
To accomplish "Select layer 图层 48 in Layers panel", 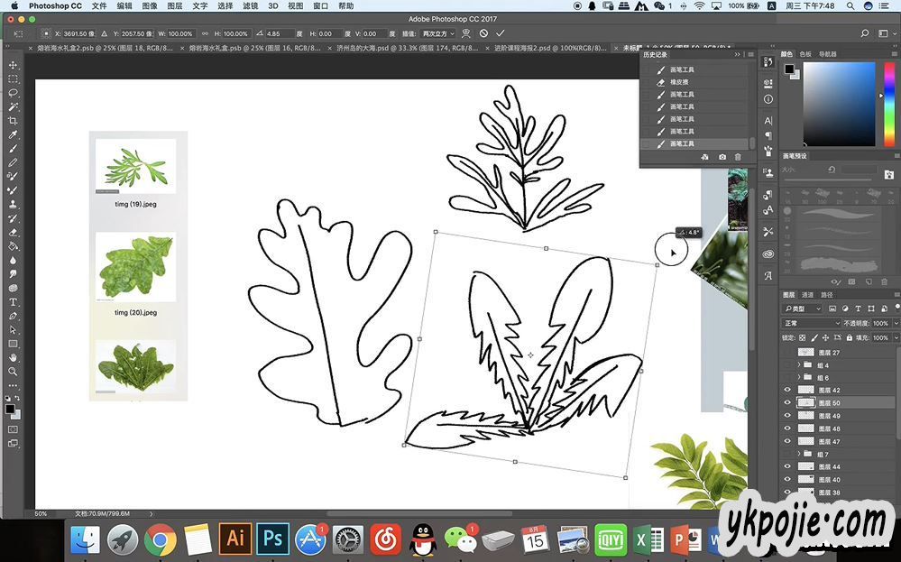I will pyautogui.click(x=829, y=428).
